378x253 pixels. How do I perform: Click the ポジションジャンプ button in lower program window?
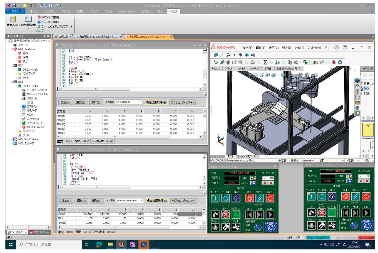click(182, 200)
